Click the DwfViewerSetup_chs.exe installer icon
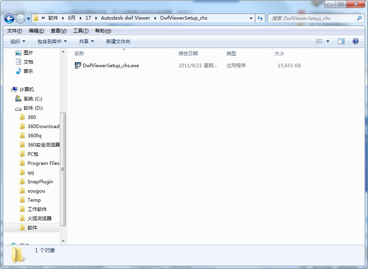 pos(78,65)
